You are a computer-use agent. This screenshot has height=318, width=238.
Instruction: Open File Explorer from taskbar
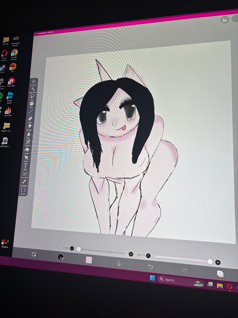coord(220,285)
